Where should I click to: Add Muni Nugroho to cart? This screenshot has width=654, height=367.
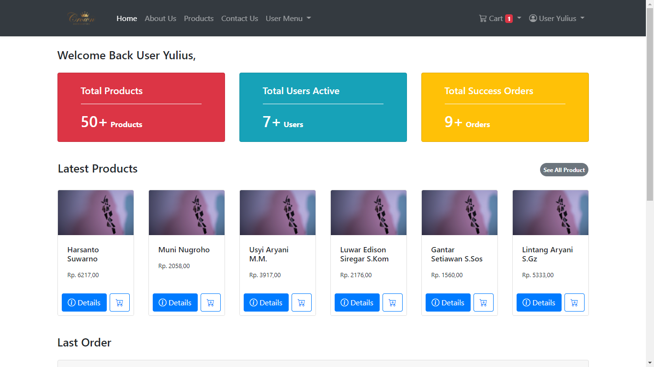pyautogui.click(x=211, y=302)
